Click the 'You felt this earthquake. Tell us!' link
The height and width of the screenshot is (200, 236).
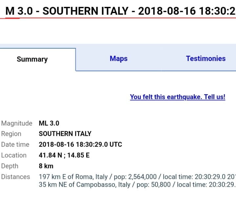(177, 97)
